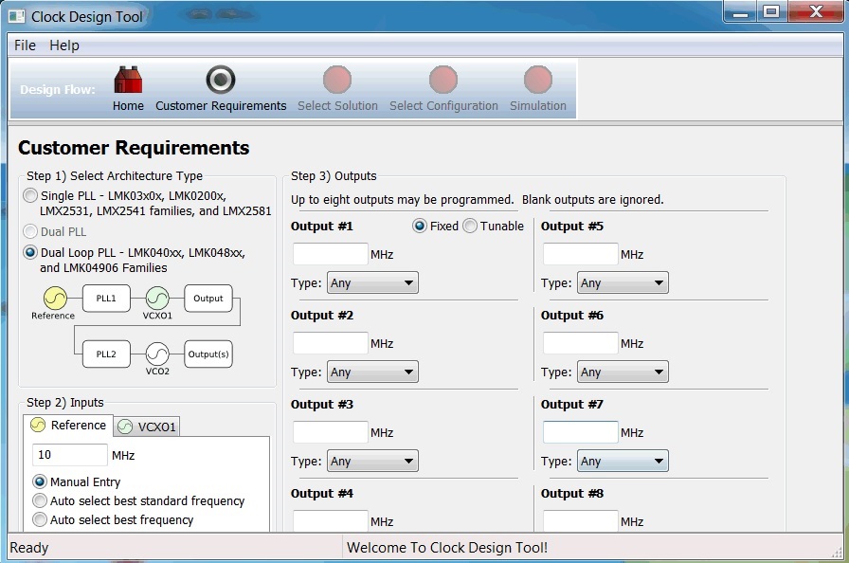The image size is (849, 563).
Task: Select the Dual PLL radio button
Action: [x=30, y=231]
